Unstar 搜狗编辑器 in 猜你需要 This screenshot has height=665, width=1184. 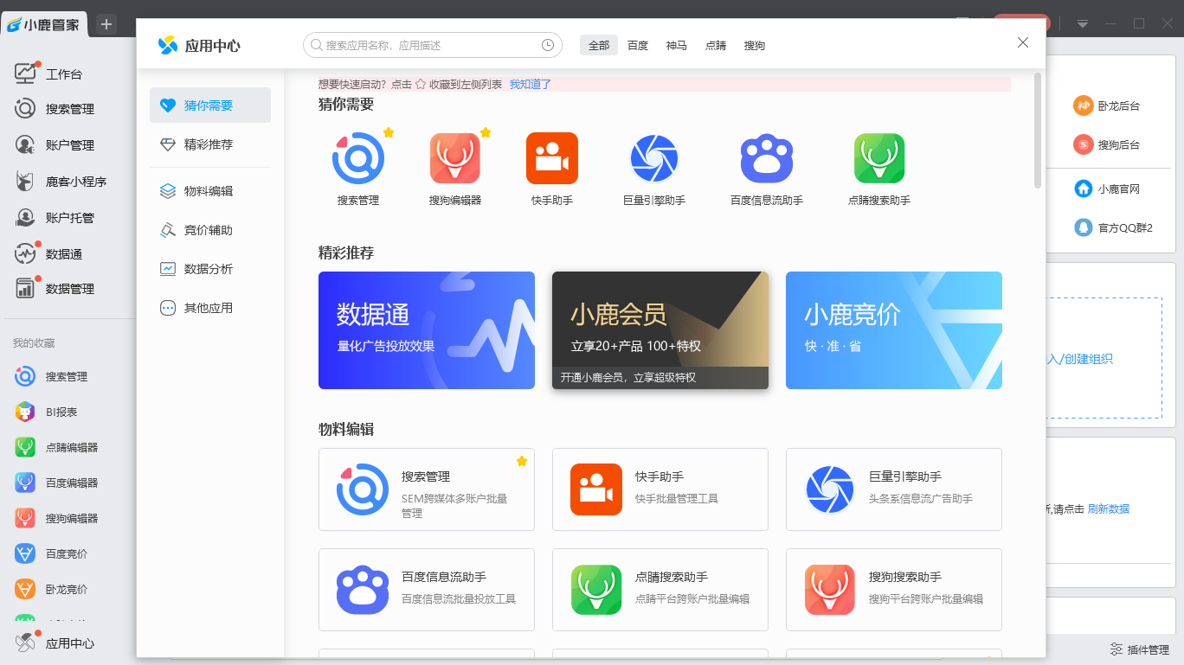tap(486, 132)
